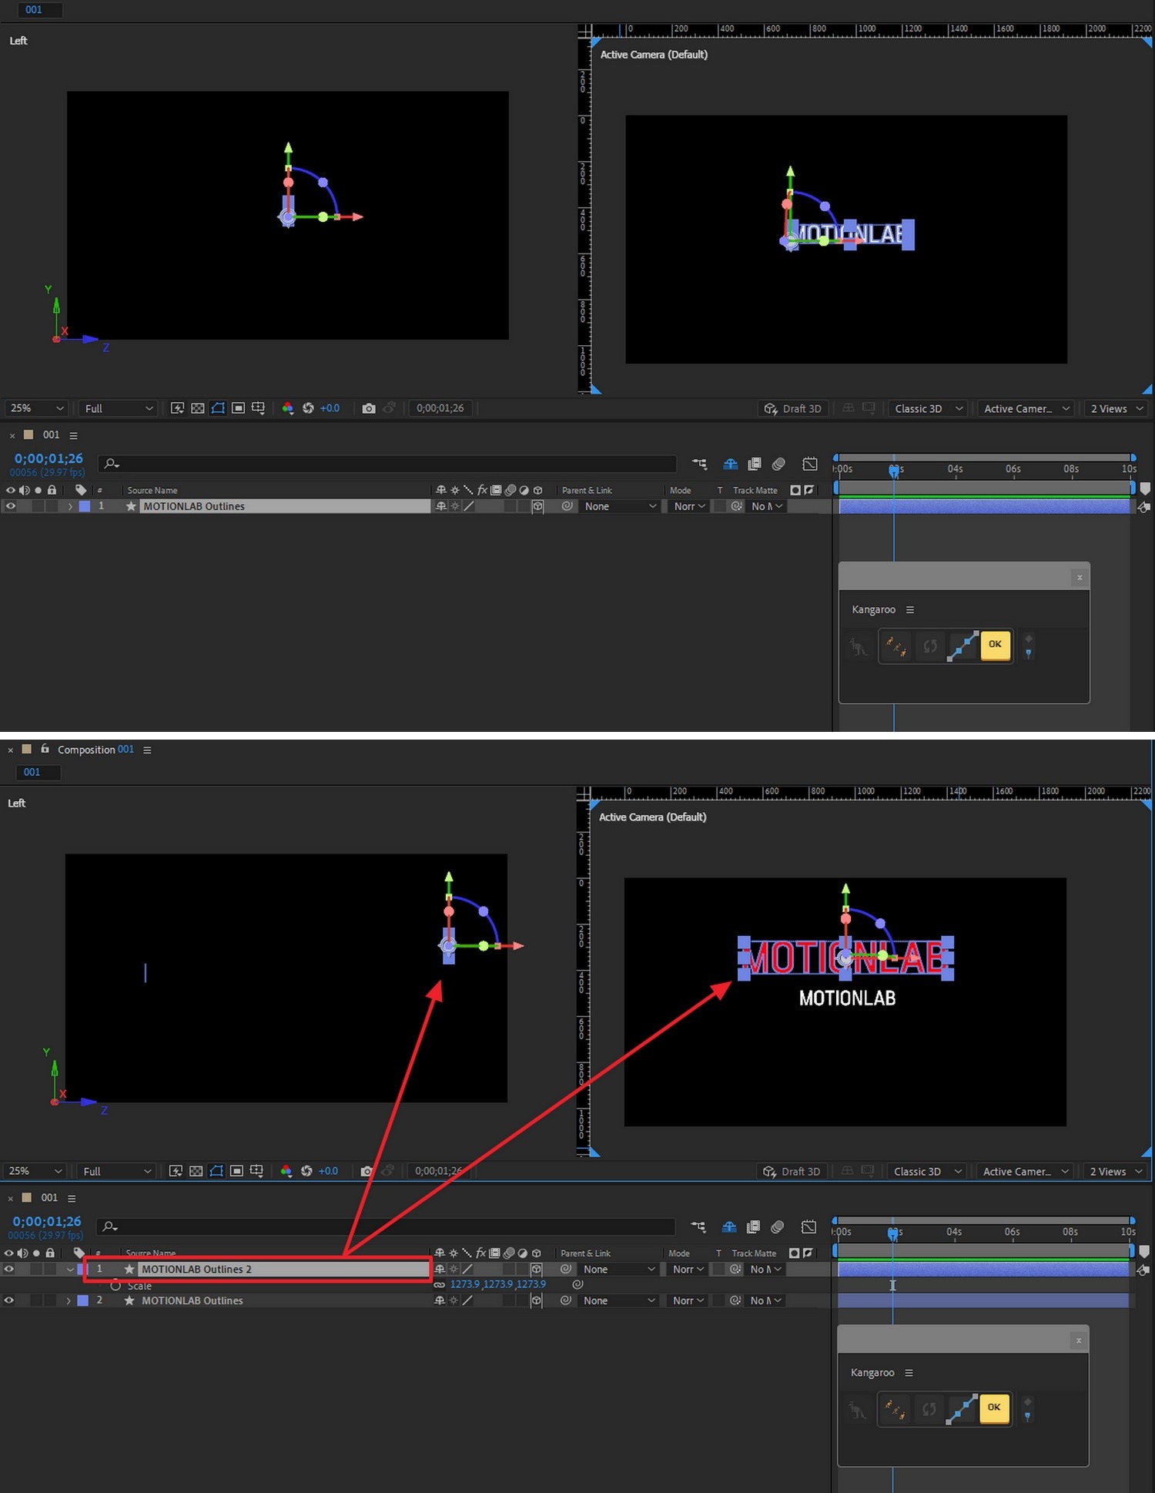Open the composition flowchart in the lower timeline
The width and height of the screenshot is (1155, 1493).
click(698, 1226)
